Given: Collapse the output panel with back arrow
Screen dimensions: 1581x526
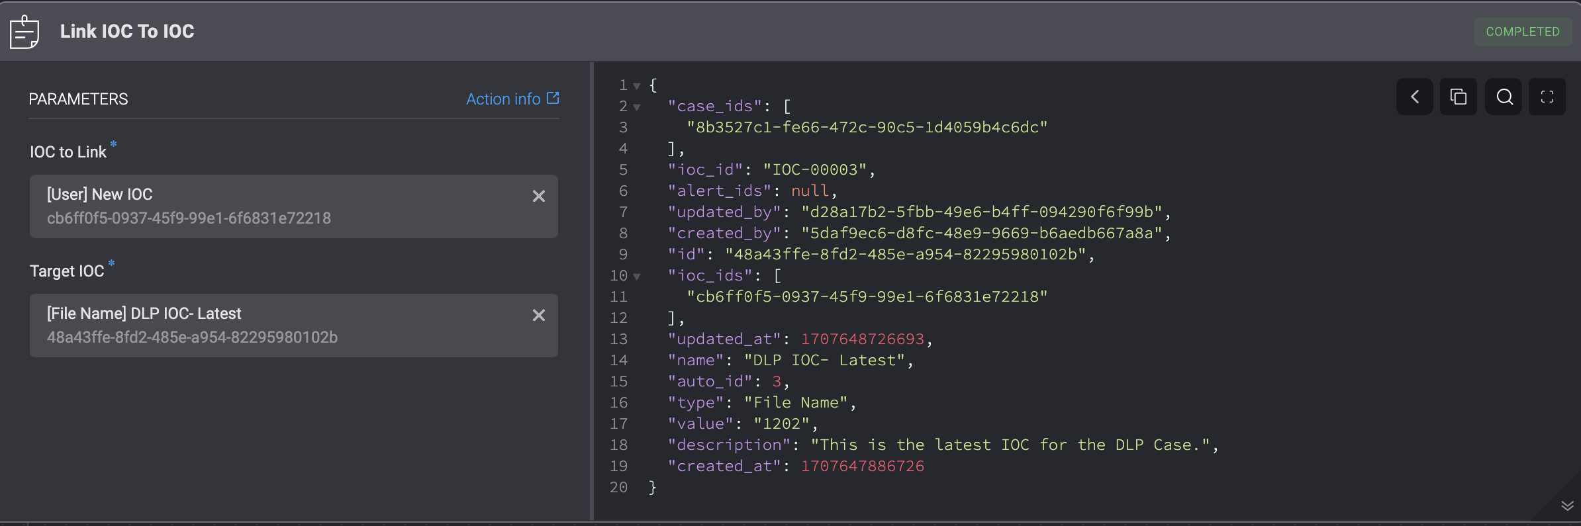Looking at the screenshot, I should [x=1415, y=97].
